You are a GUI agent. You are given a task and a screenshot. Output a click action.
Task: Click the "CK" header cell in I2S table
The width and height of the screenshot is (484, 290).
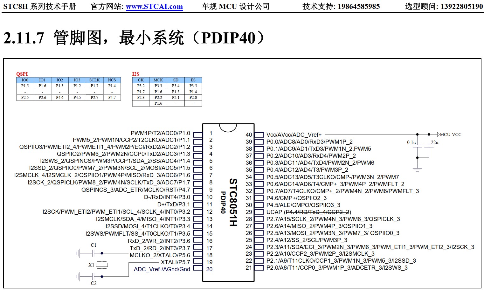pyautogui.click(x=141, y=80)
